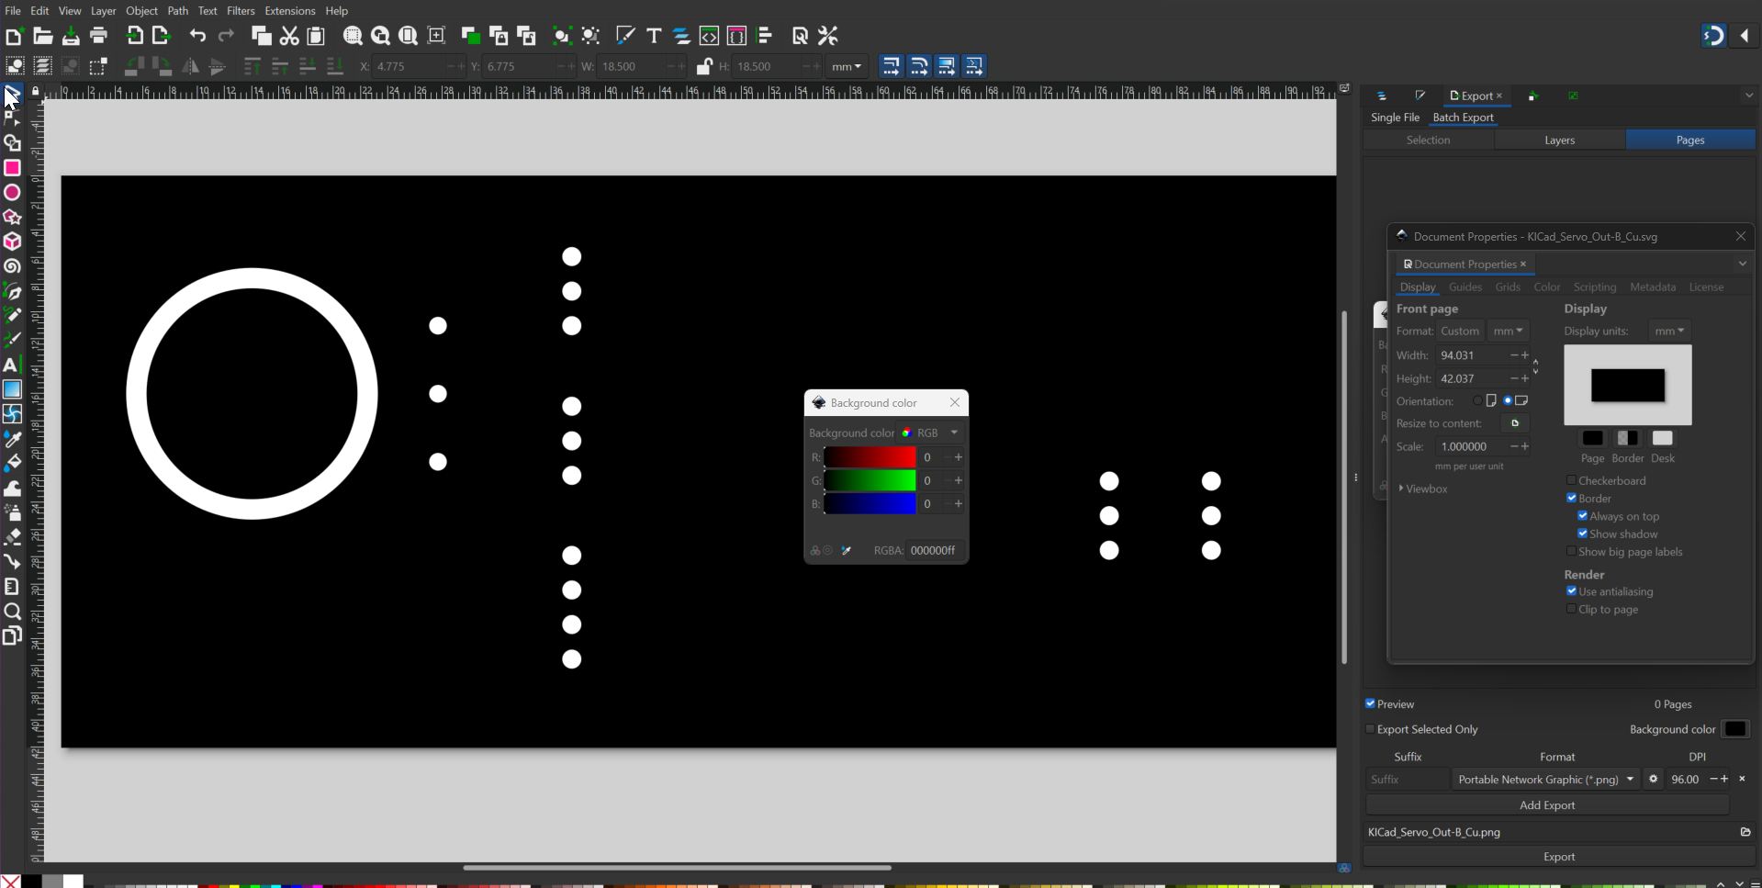Enable Clip to page
This screenshot has height=888, width=1762.
pos(1571,609)
